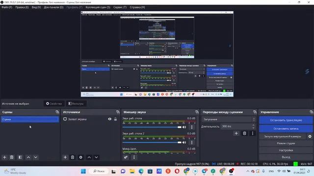The width and height of the screenshot is (314, 176).
Task: Move scene down arrow
Action: click(x=36, y=157)
